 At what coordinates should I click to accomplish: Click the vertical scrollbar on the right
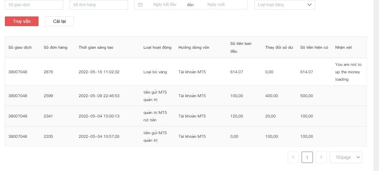coord(376,85)
